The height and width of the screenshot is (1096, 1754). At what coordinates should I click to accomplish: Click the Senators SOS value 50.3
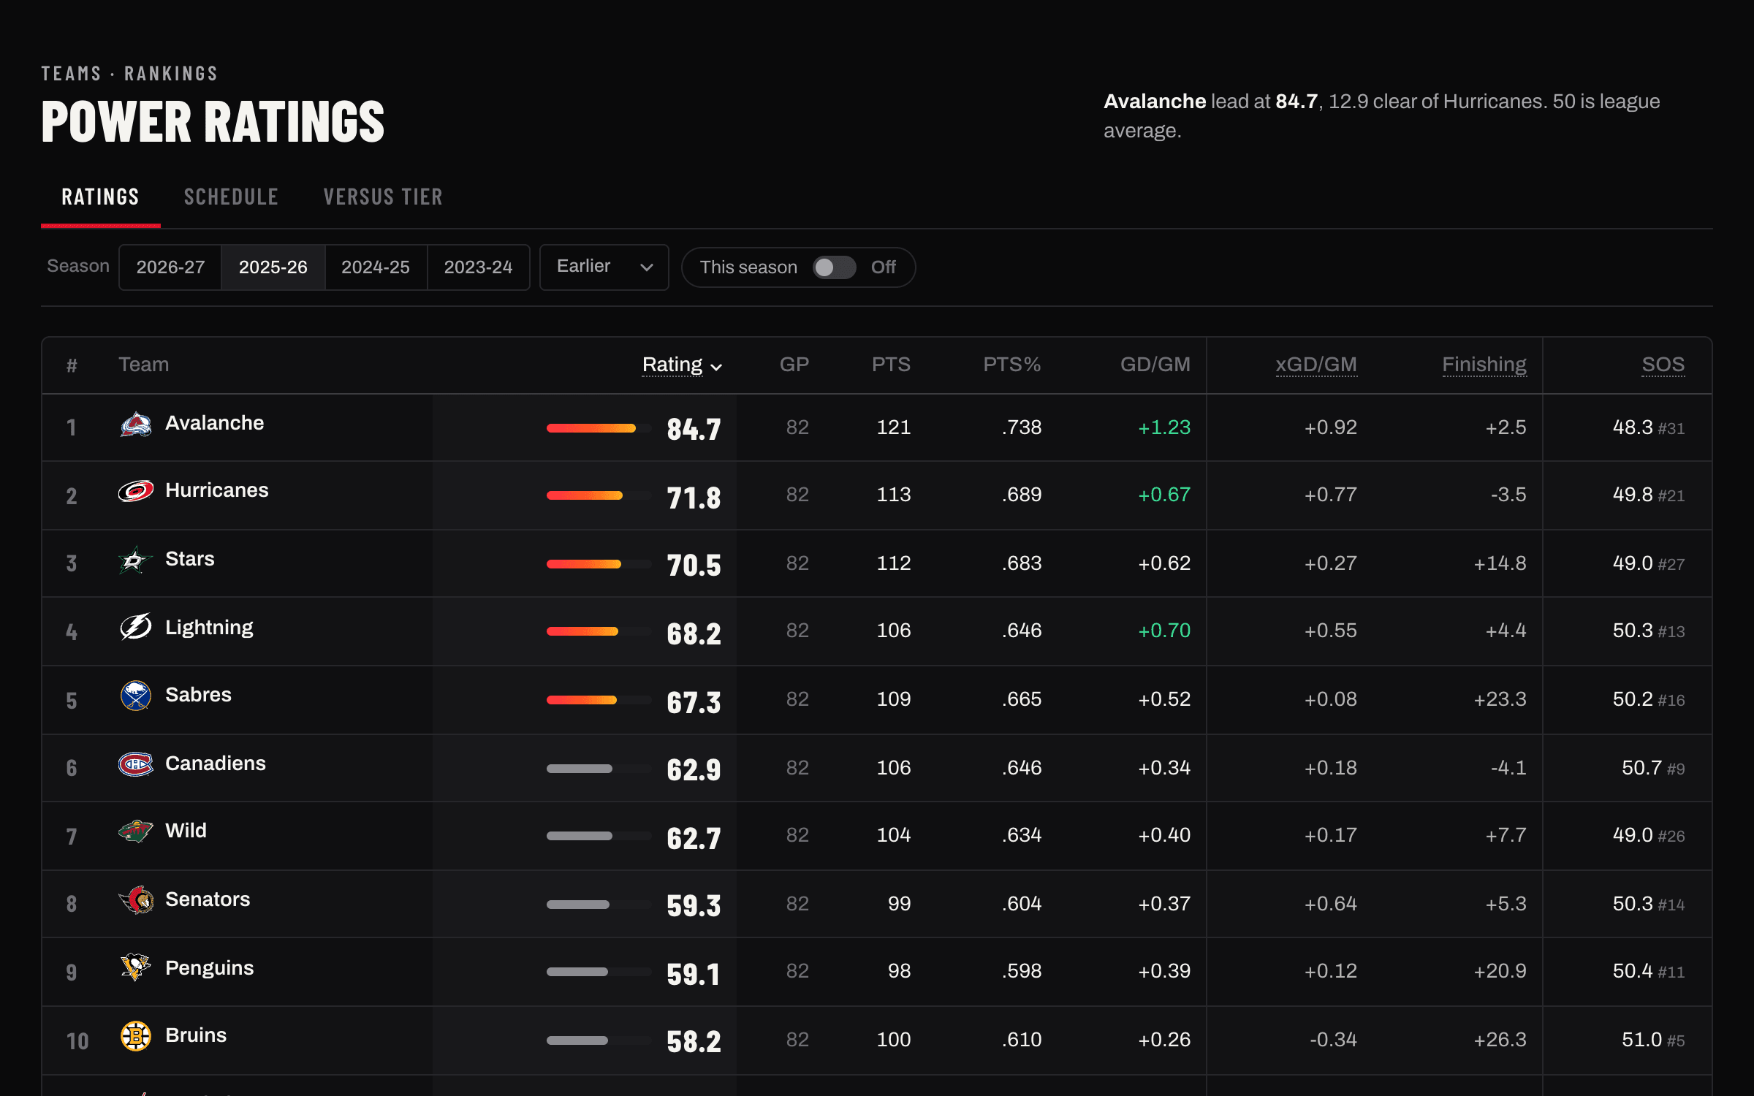pyautogui.click(x=1633, y=904)
